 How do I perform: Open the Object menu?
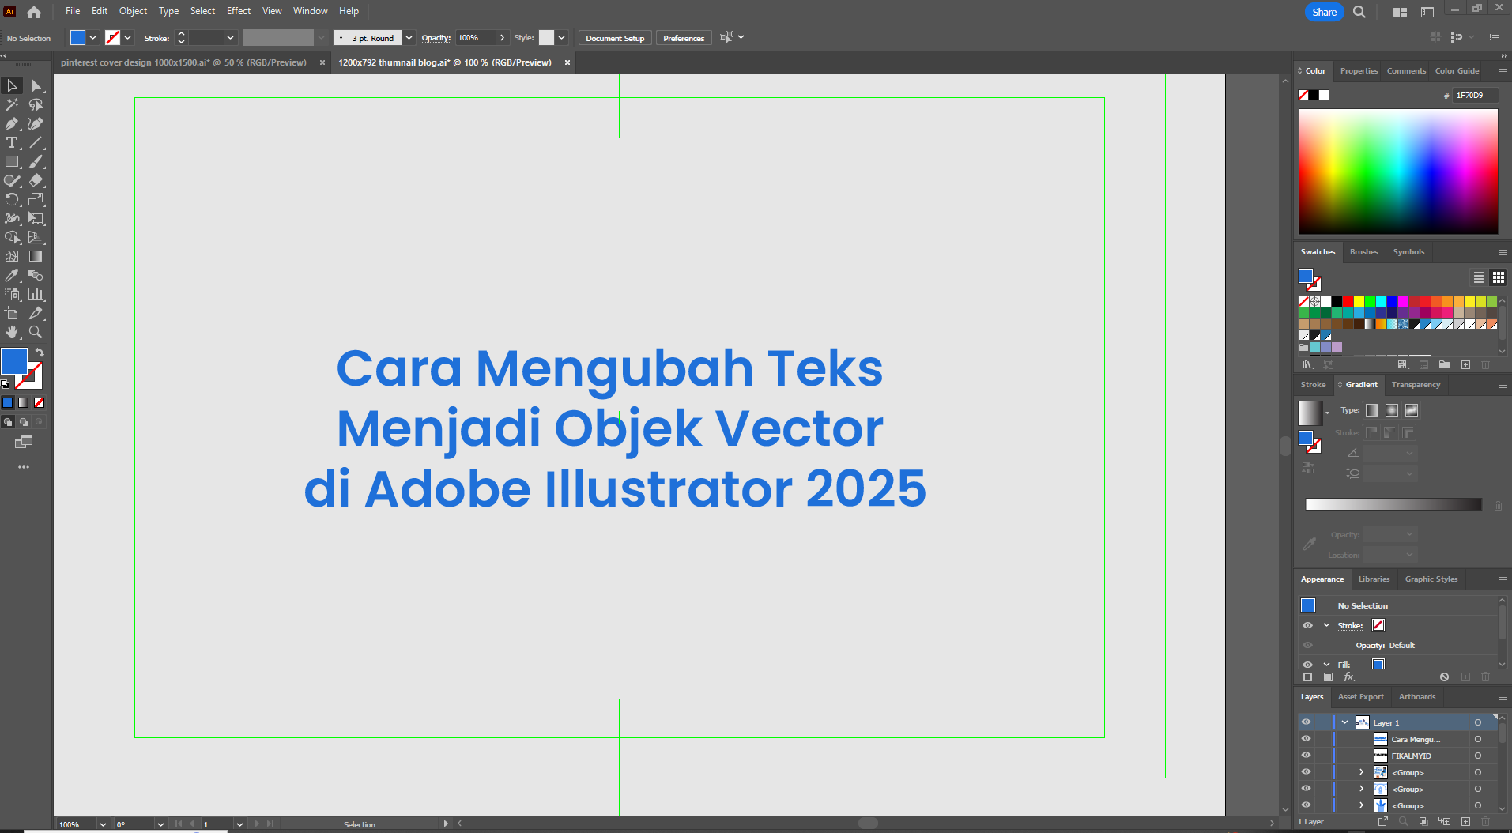[x=133, y=11]
